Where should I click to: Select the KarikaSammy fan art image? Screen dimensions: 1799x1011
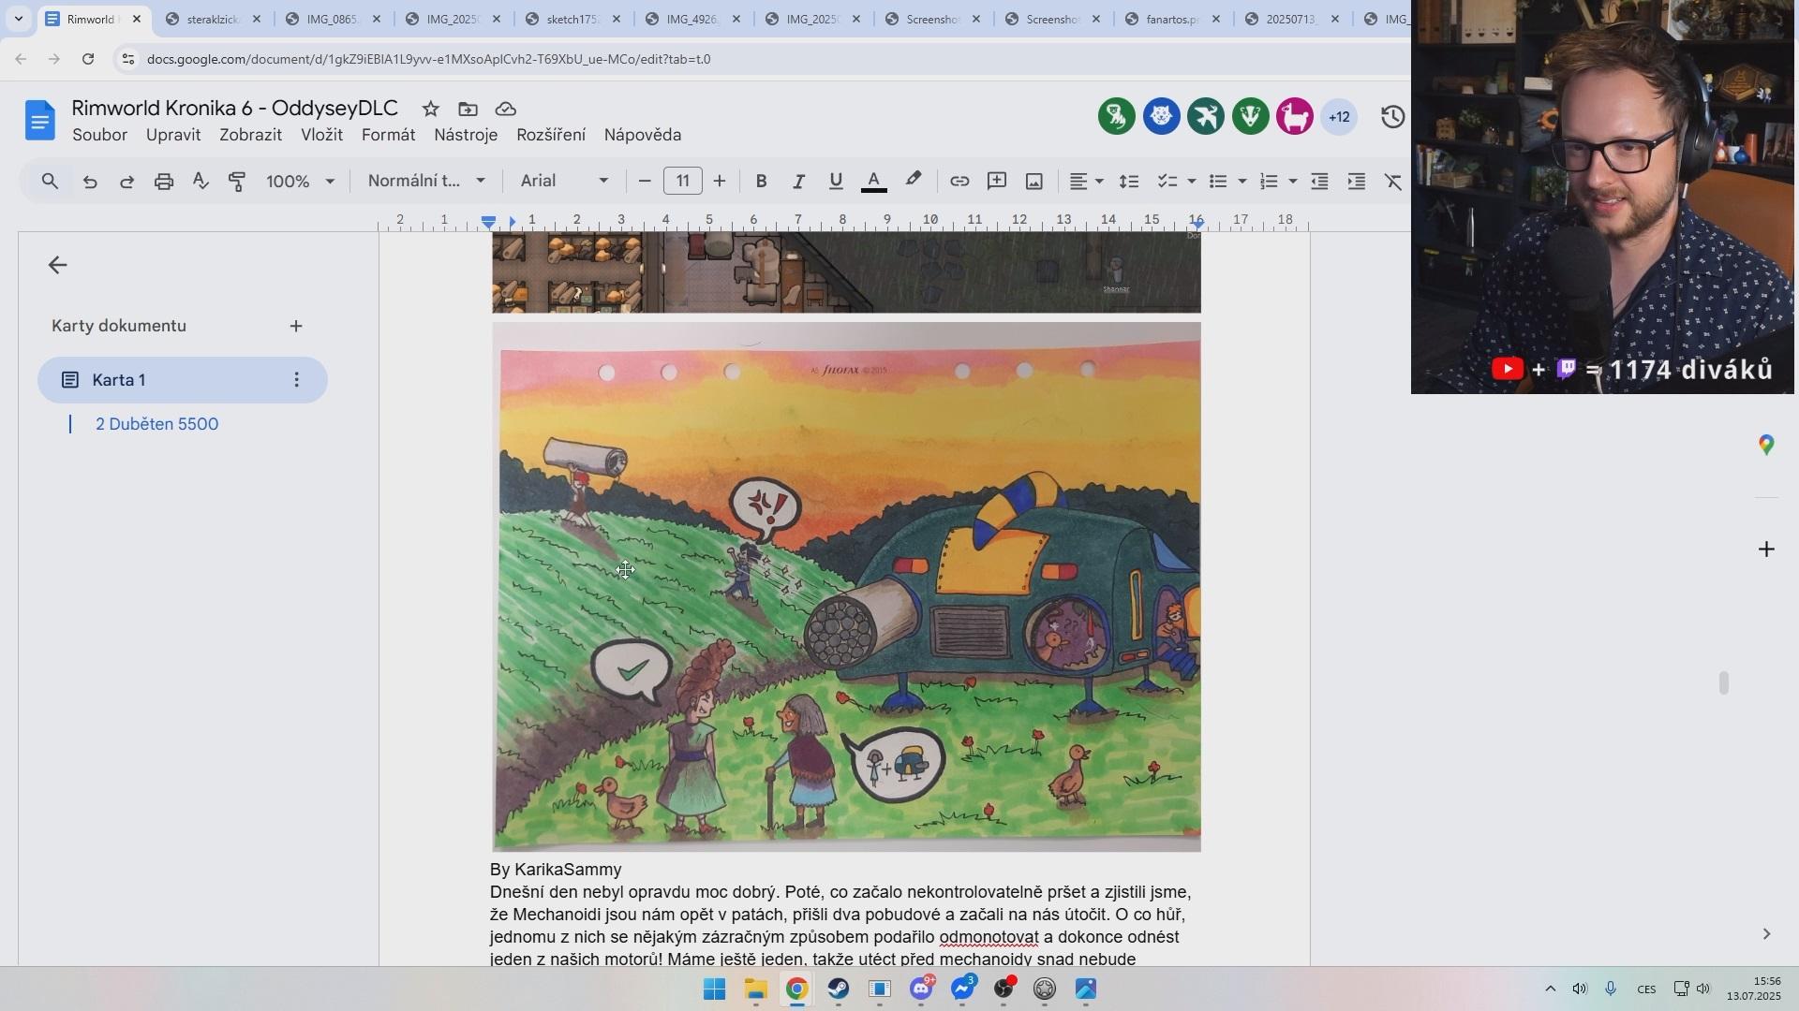tap(847, 587)
